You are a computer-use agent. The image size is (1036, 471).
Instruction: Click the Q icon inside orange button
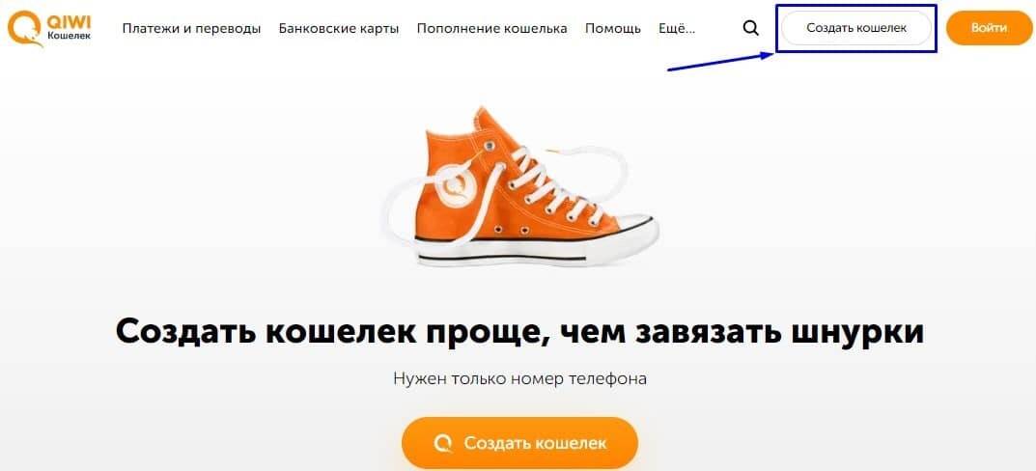(444, 443)
